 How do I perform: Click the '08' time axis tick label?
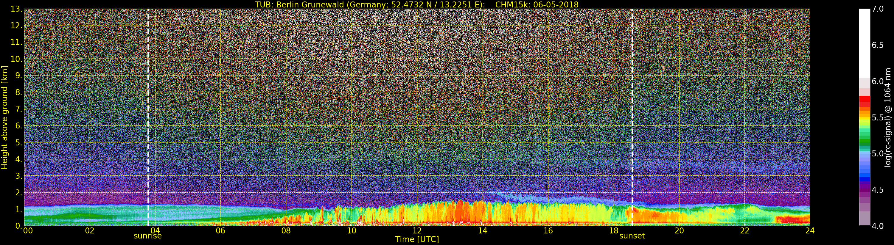286,231
